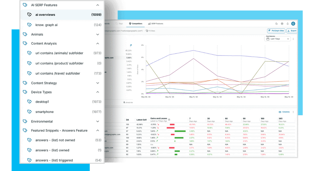Toggle dark mode moon icon
This screenshot has width=310, height=171.
pos(276,23)
